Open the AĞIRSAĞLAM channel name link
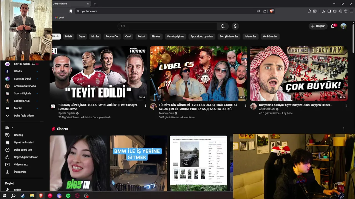This screenshot has height=199, width=355. [x=267, y=109]
